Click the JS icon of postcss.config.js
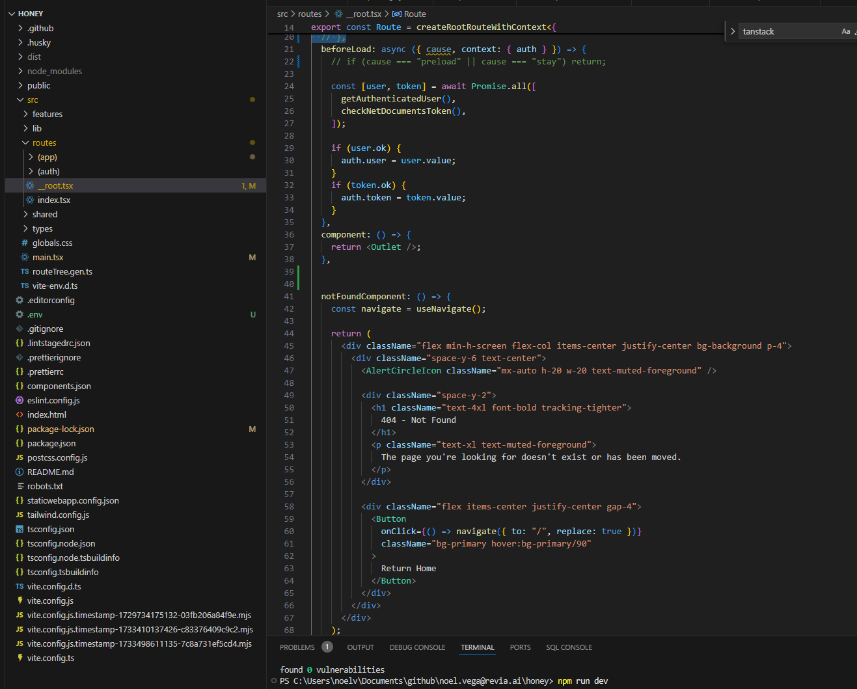857x689 pixels. [20, 457]
